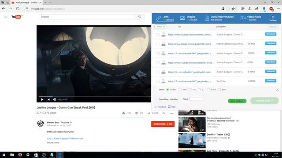Mute the video volume

pyautogui.click(x=55, y=100)
